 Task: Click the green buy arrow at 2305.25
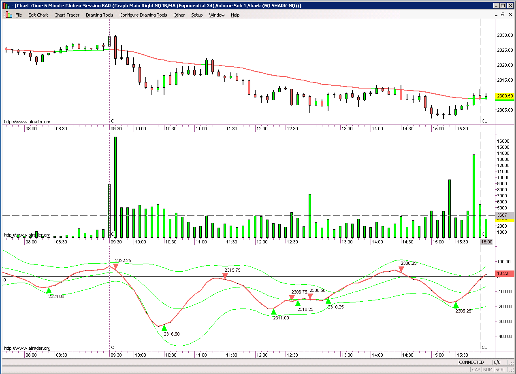pos(456,305)
